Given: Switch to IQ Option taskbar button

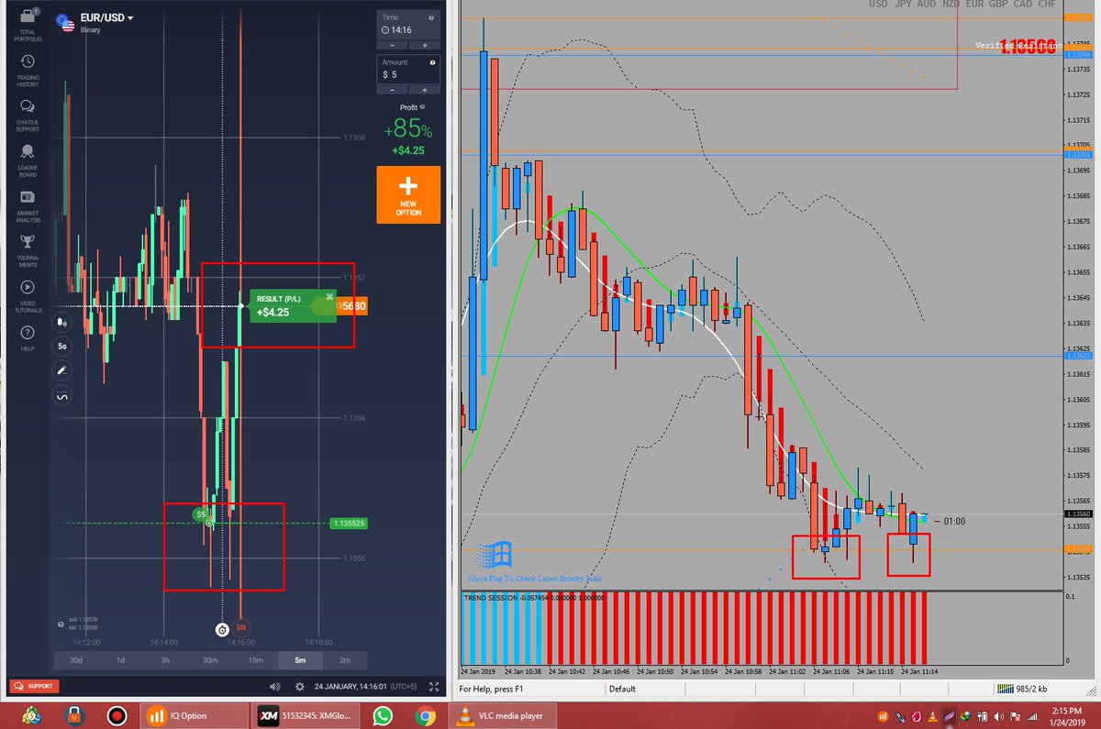Looking at the screenshot, I should tap(195, 716).
